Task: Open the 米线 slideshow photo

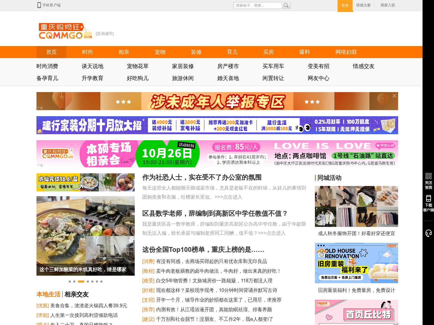Action: coord(86,236)
